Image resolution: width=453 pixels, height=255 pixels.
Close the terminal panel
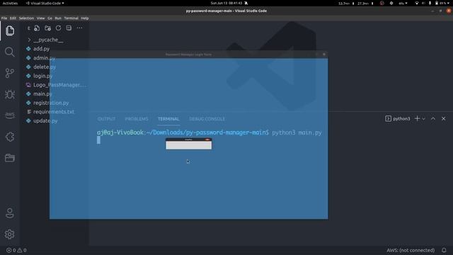[444, 118]
